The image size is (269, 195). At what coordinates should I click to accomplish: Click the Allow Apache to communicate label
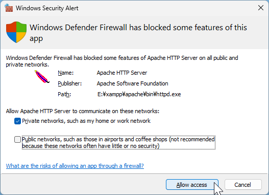[x=83, y=111]
